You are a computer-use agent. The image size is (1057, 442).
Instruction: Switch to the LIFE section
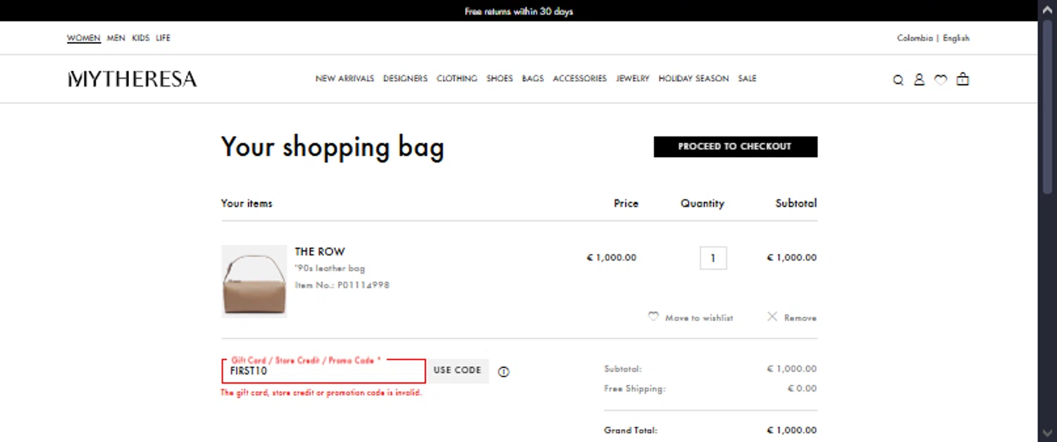coord(163,38)
